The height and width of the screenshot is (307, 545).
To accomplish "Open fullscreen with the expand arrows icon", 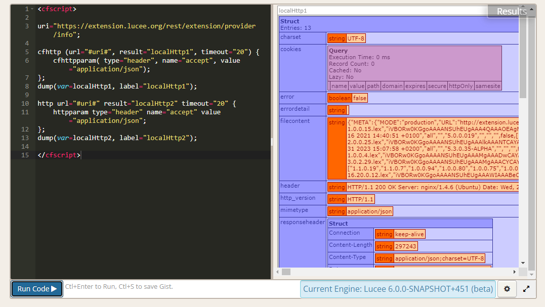I will coord(526,289).
